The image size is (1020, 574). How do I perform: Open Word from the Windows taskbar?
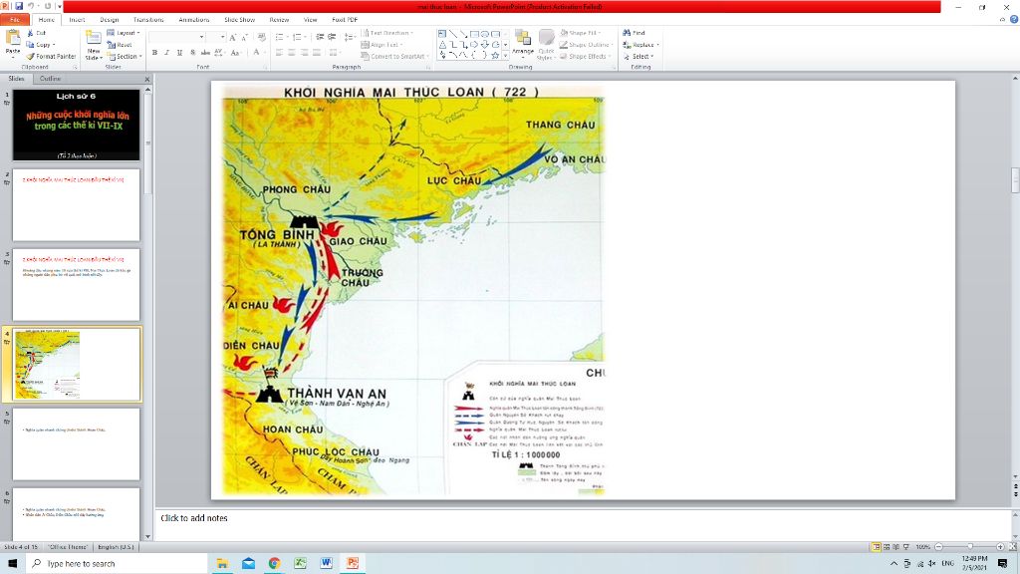(326, 564)
